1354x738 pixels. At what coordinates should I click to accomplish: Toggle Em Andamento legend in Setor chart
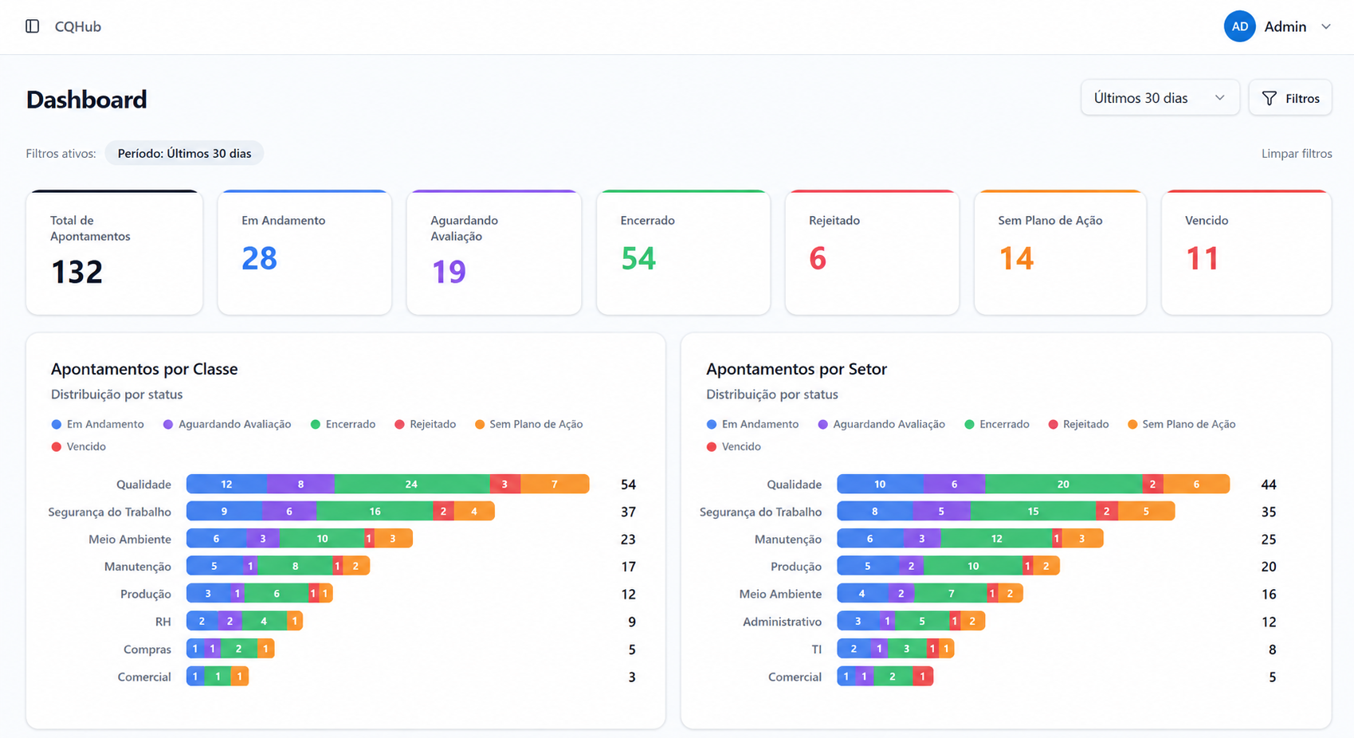(752, 424)
